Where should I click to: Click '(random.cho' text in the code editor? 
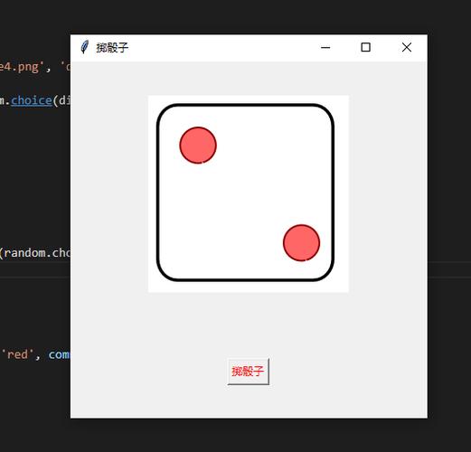coord(35,253)
